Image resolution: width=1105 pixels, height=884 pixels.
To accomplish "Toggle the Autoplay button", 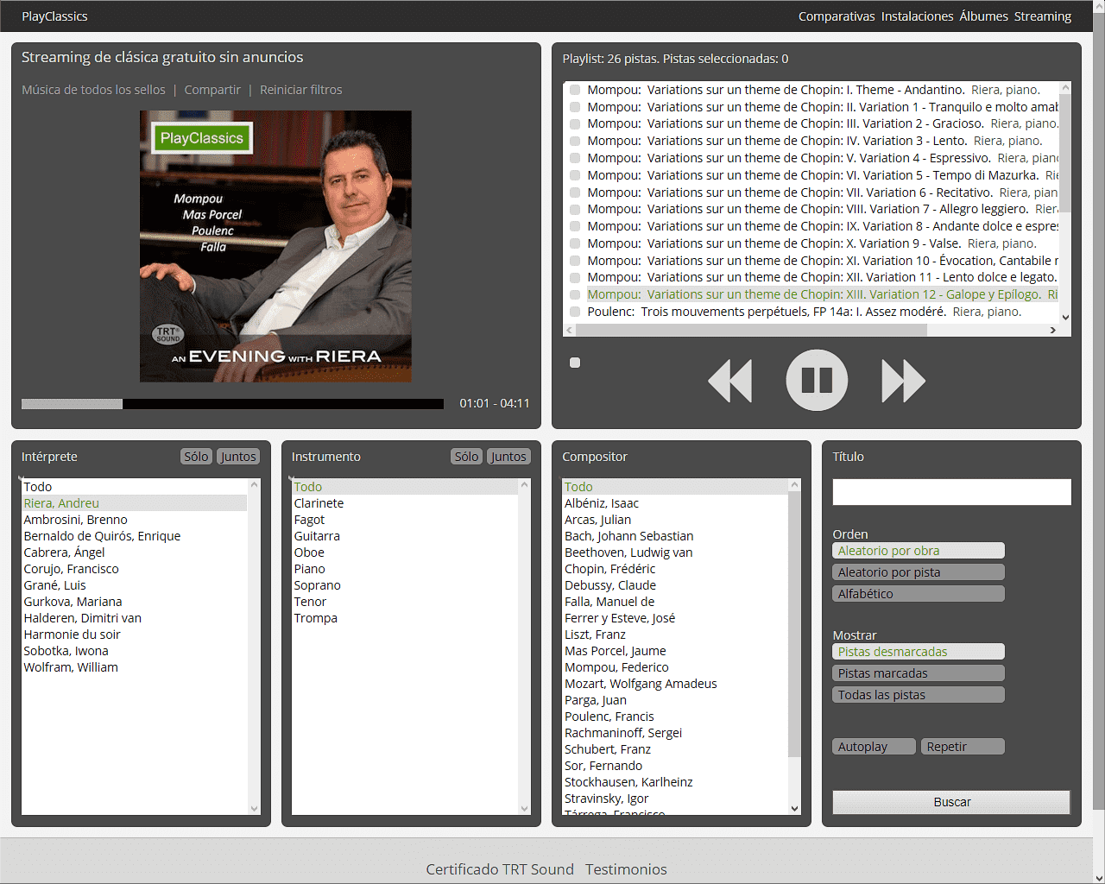I will point(874,747).
